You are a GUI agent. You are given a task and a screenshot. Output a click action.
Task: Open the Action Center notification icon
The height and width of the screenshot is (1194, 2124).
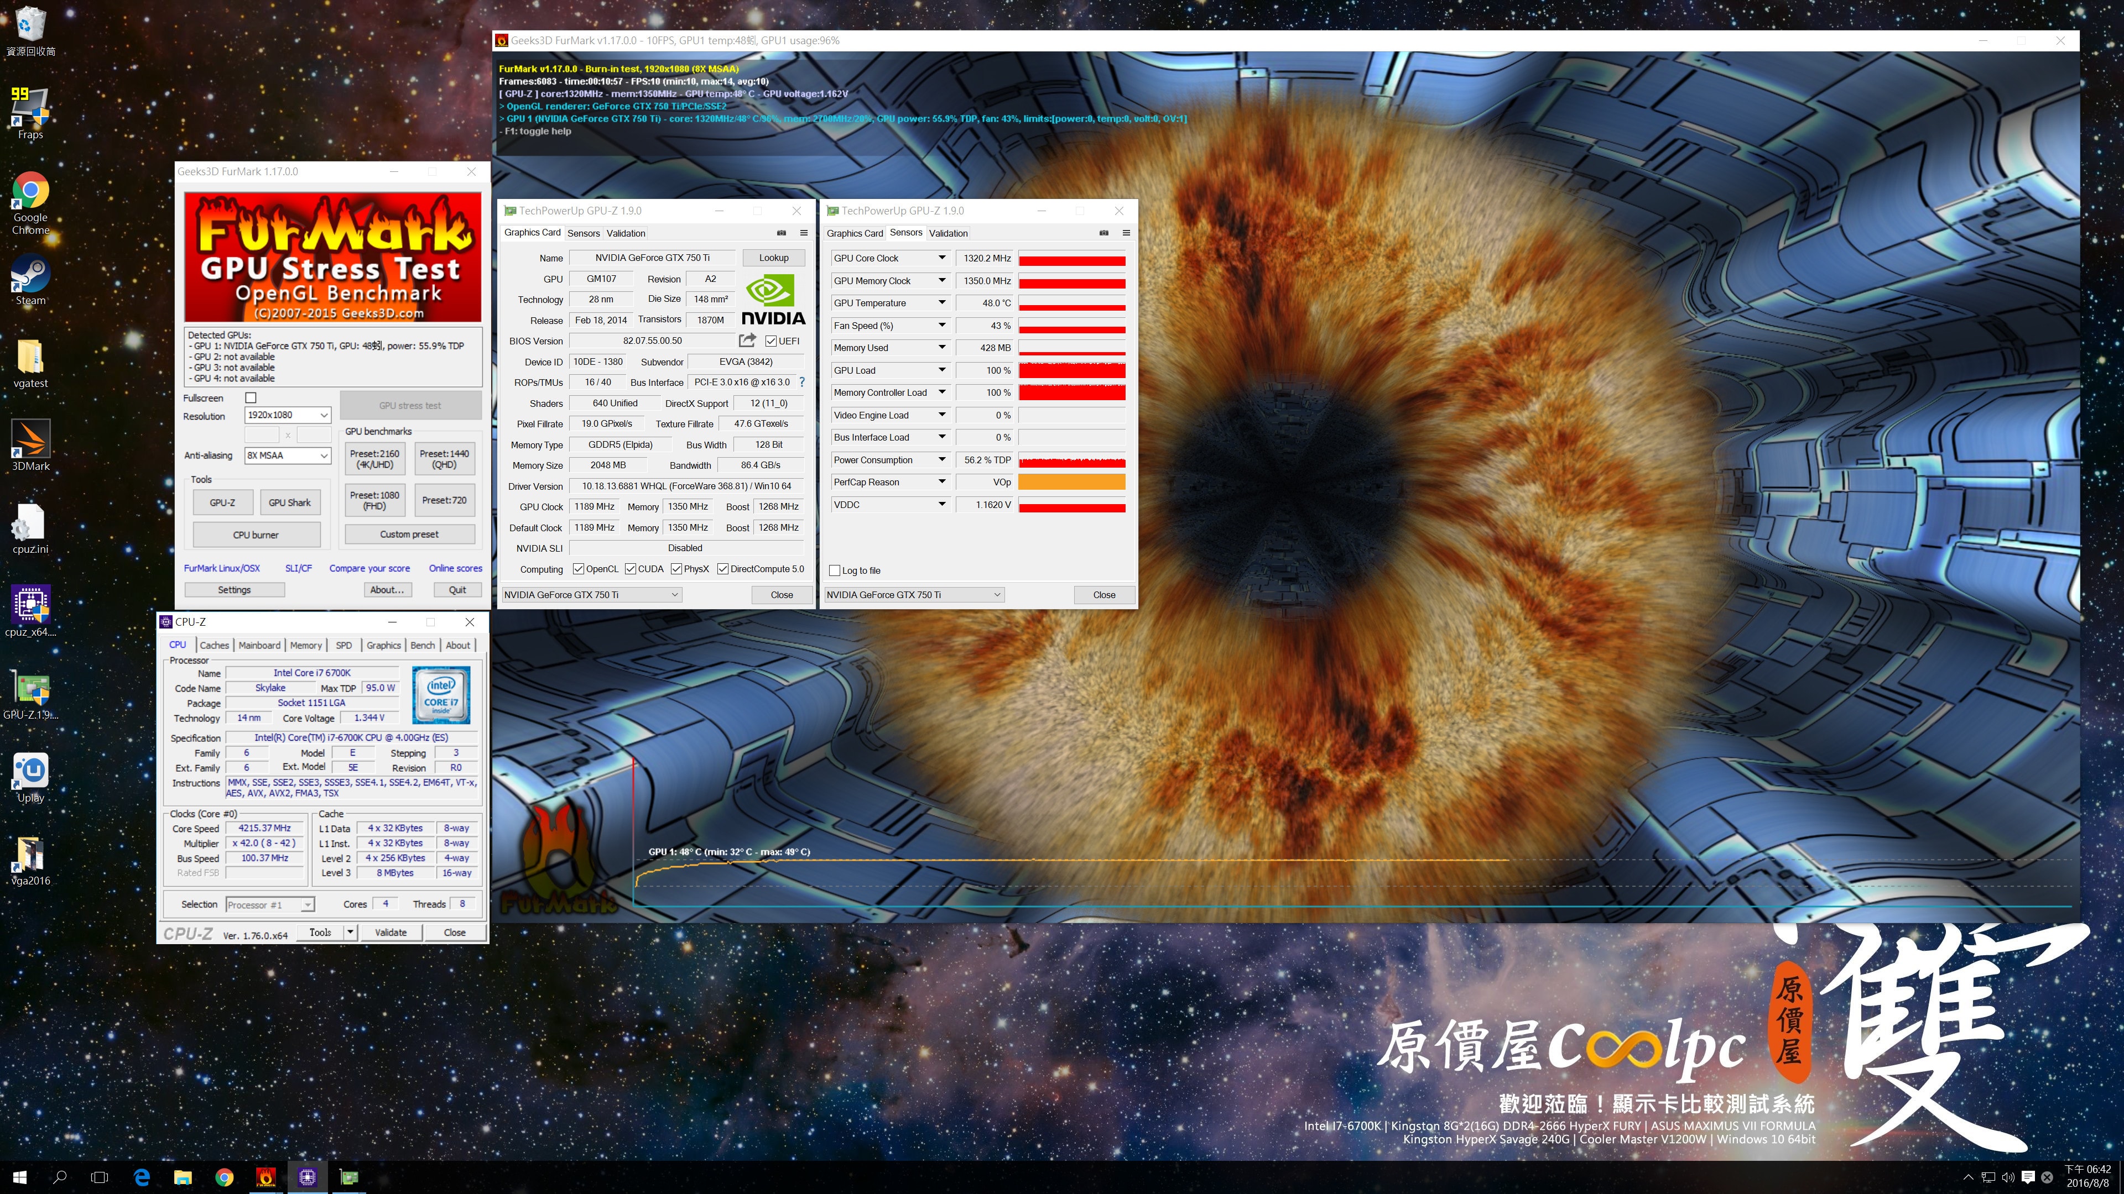coord(2028,1177)
